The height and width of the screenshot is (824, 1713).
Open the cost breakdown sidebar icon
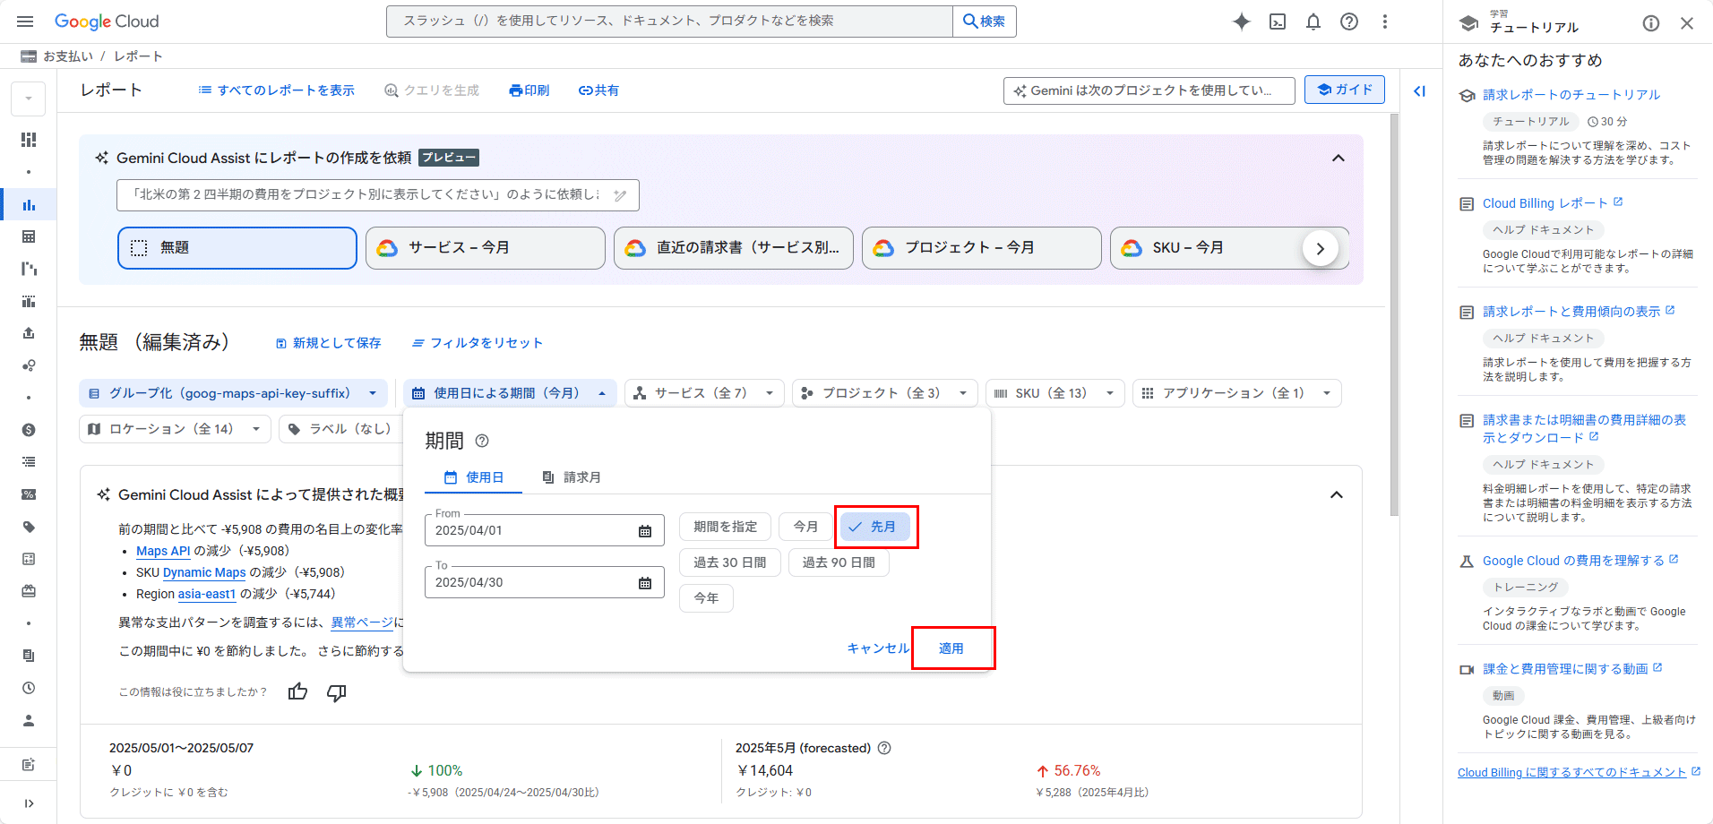(x=29, y=269)
